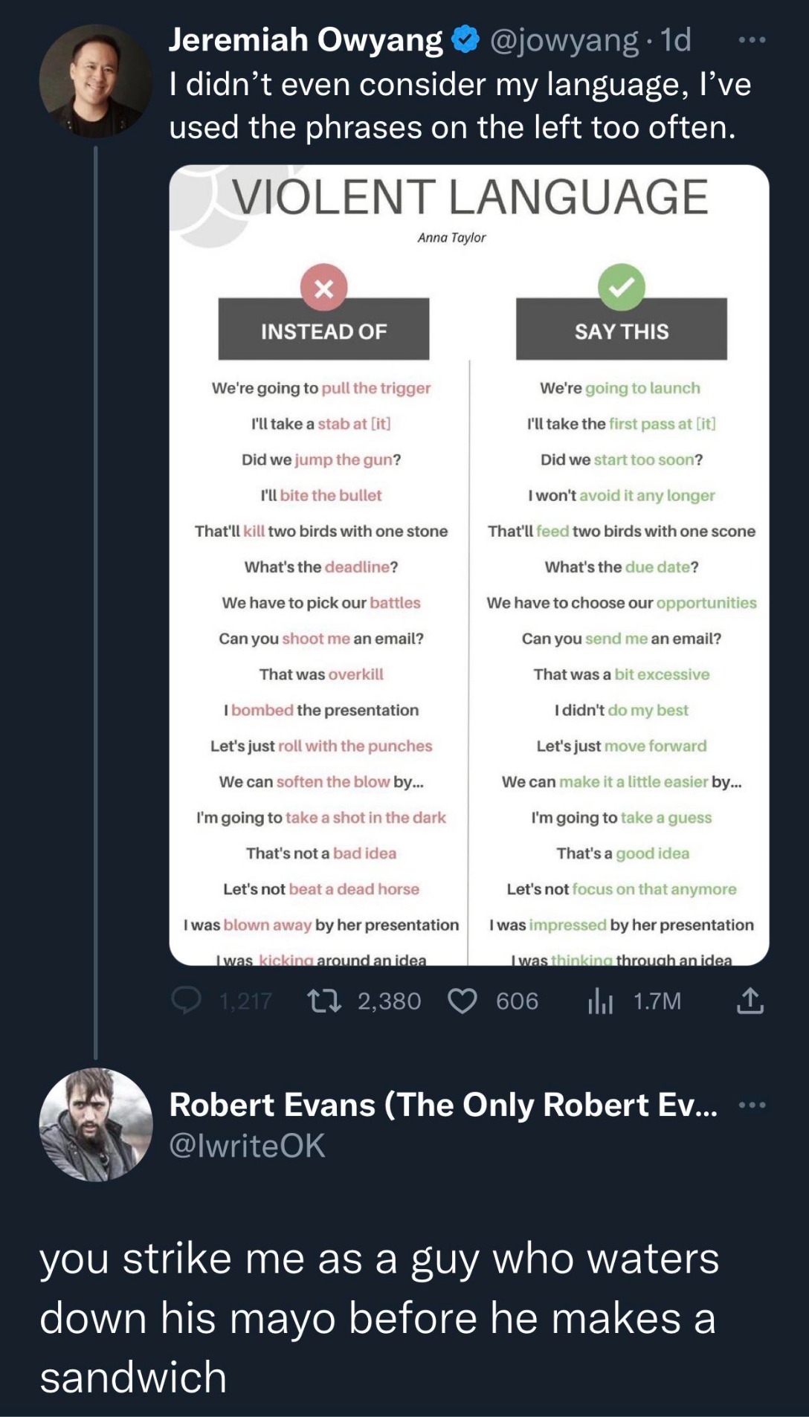Retweet Jeremiah Owyang's post
Viewport: 809px width, 1417px height.
(325, 1001)
